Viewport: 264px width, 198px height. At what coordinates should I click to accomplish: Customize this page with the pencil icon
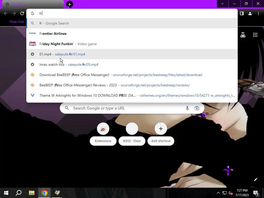click(x=255, y=179)
